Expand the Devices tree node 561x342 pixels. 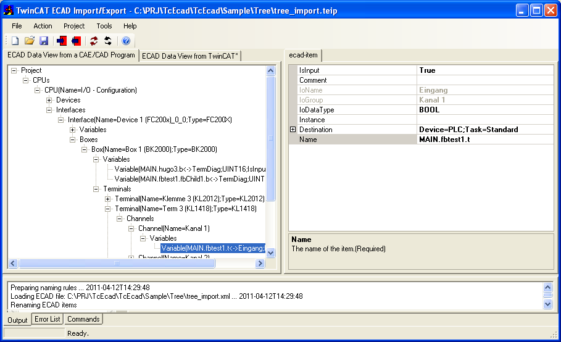(x=49, y=100)
